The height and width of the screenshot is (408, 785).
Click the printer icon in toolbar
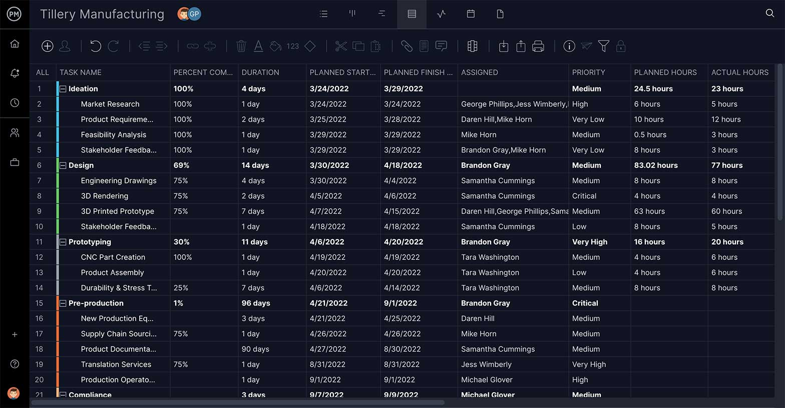click(x=538, y=46)
